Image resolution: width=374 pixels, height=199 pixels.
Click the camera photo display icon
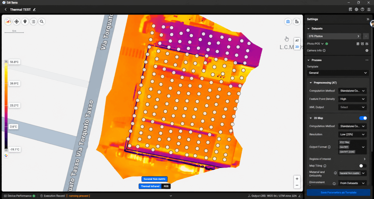288,22
